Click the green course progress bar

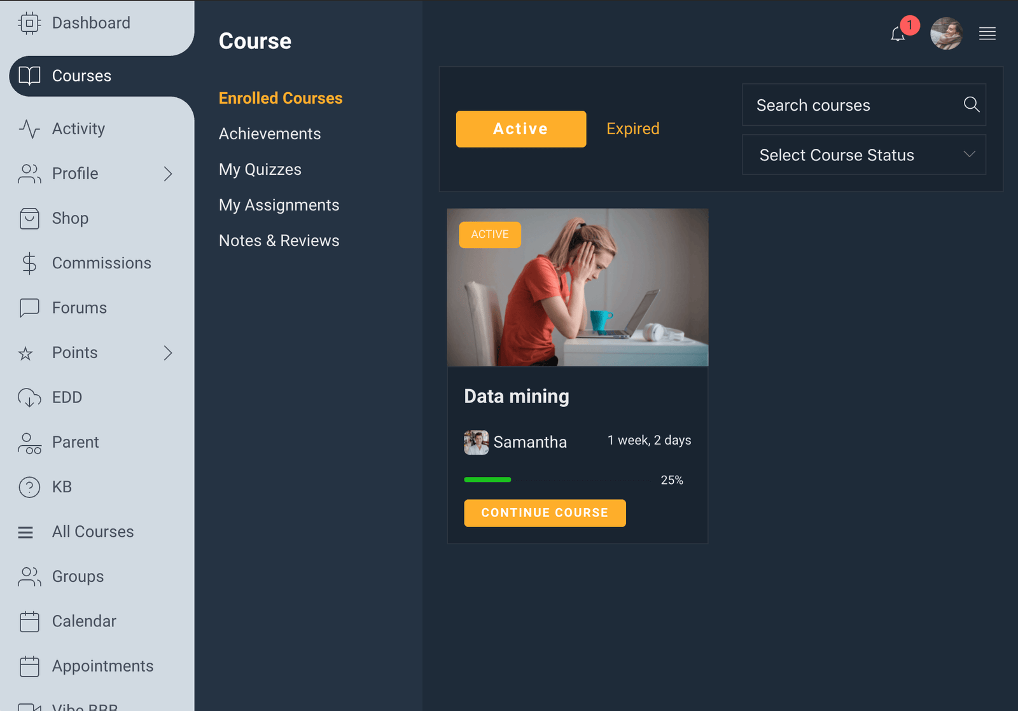click(x=487, y=480)
